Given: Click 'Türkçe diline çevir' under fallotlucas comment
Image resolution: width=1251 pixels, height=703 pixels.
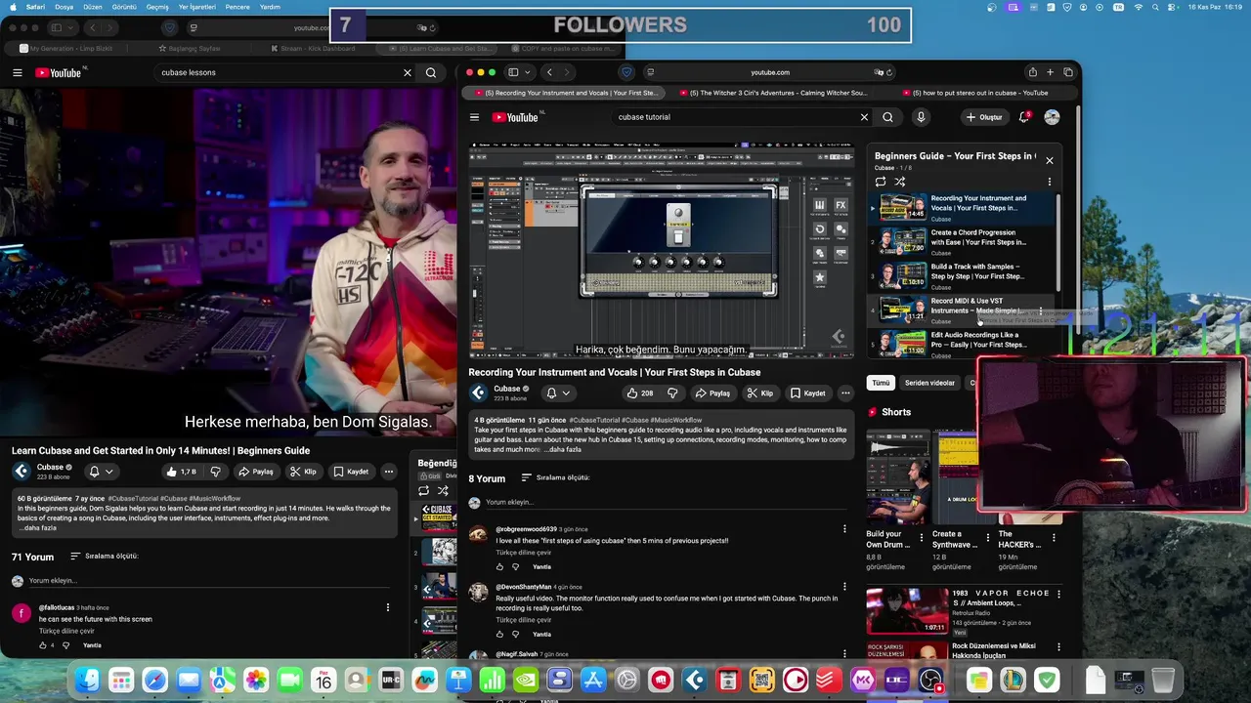Looking at the screenshot, I should 66,631.
